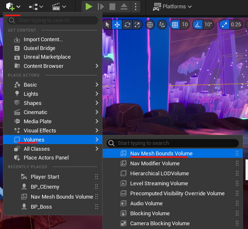Activate the Scale gizmo tool
The width and height of the screenshot is (248, 229).
[x=137, y=25]
